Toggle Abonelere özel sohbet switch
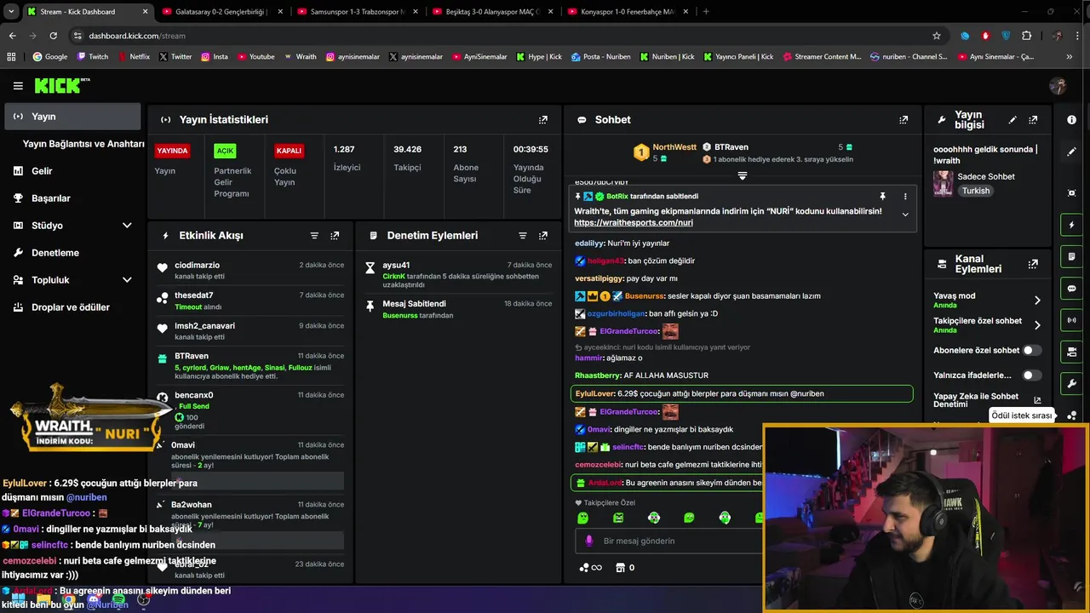Image resolution: width=1090 pixels, height=613 pixels. [x=1031, y=350]
